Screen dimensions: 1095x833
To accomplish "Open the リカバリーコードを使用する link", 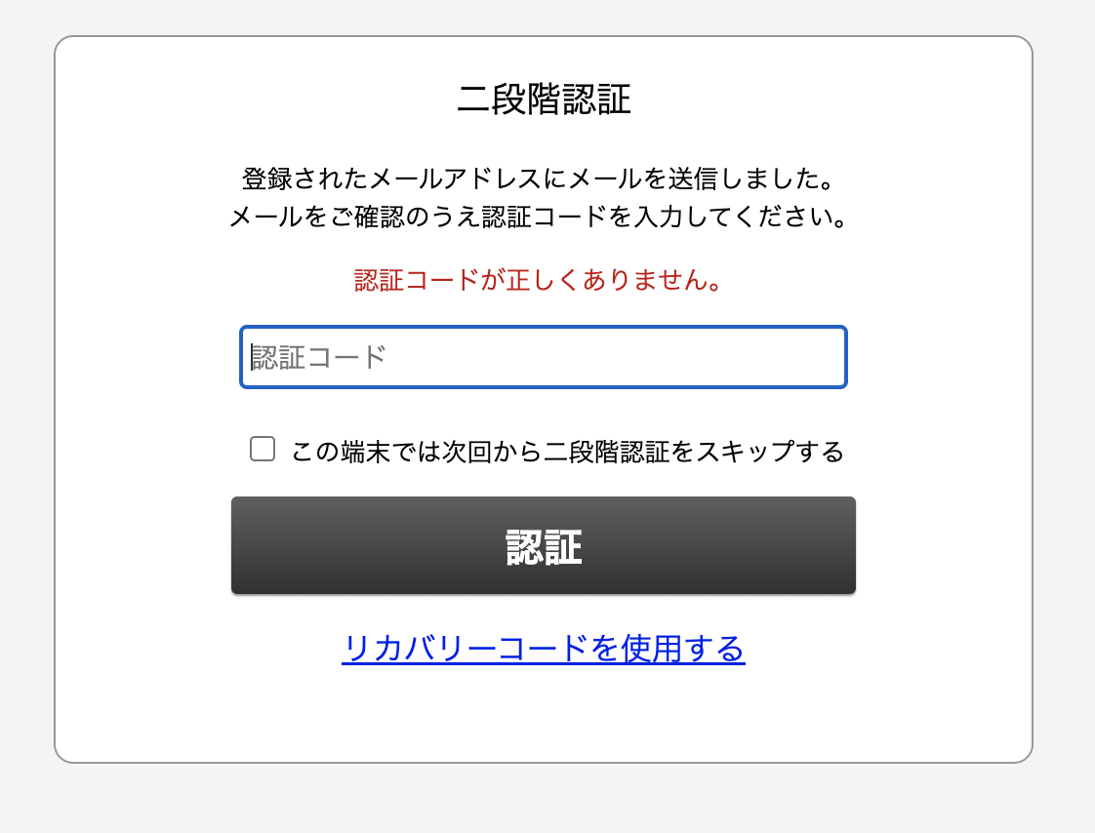I will 544,649.
